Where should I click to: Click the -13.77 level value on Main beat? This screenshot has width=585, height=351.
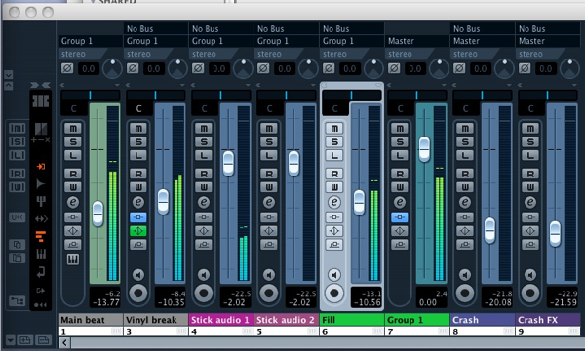(x=105, y=302)
